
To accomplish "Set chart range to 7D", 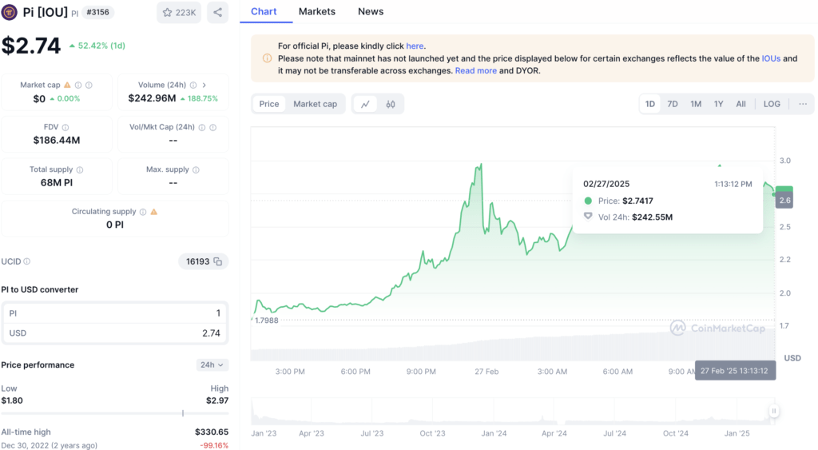I will click(x=673, y=104).
